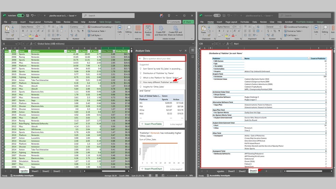Click the Save icon in left window title bar

pyautogui.click(x=27, y=15)
